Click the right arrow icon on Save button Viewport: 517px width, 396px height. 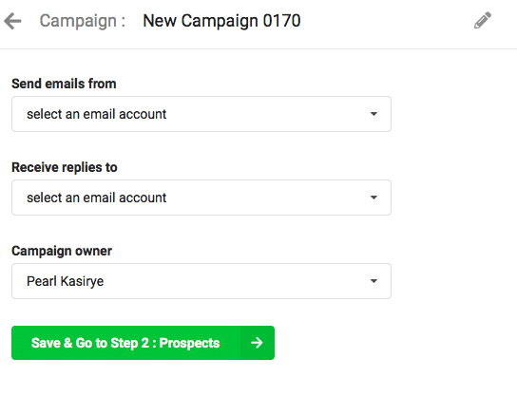tap(257, 343)
